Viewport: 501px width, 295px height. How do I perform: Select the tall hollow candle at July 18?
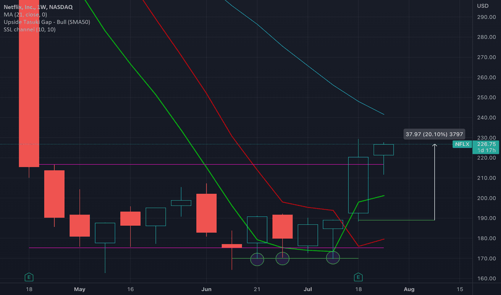click(358, 185)
